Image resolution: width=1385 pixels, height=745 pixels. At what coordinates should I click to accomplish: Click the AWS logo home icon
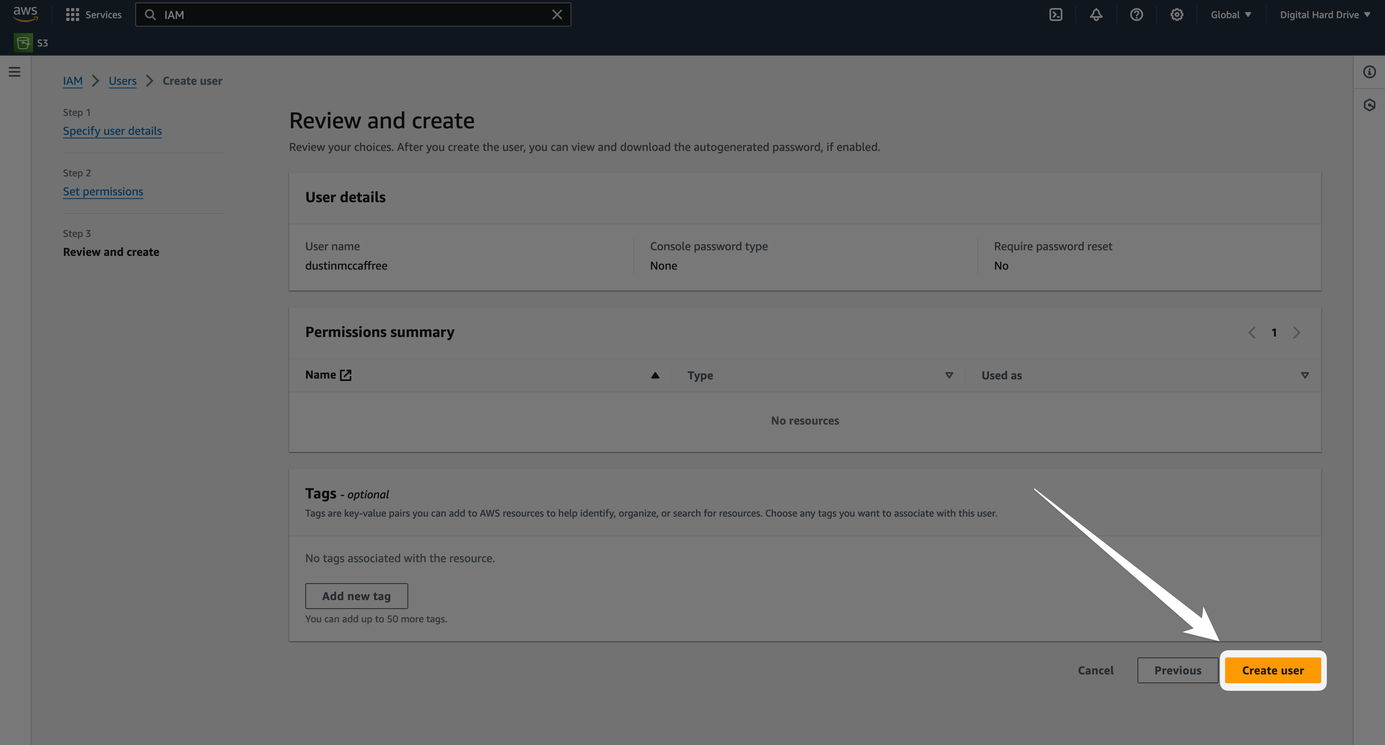(25, 13)
